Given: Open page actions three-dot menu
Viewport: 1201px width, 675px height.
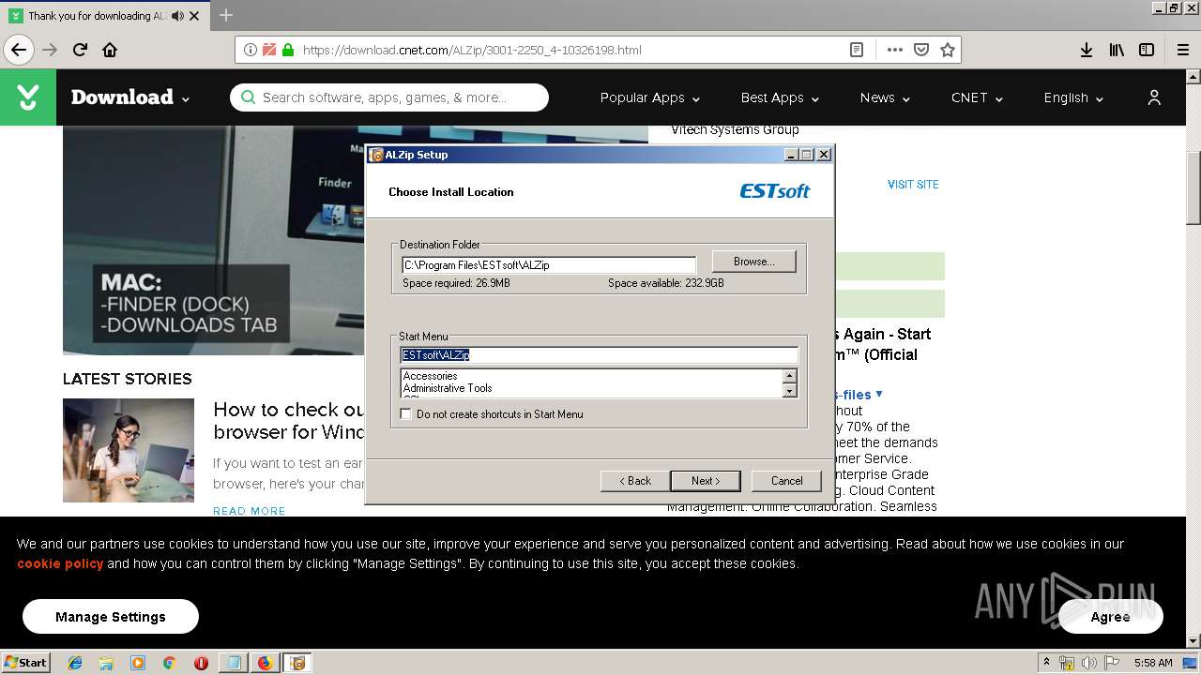Looking at the screenshot, I should 894,50.
